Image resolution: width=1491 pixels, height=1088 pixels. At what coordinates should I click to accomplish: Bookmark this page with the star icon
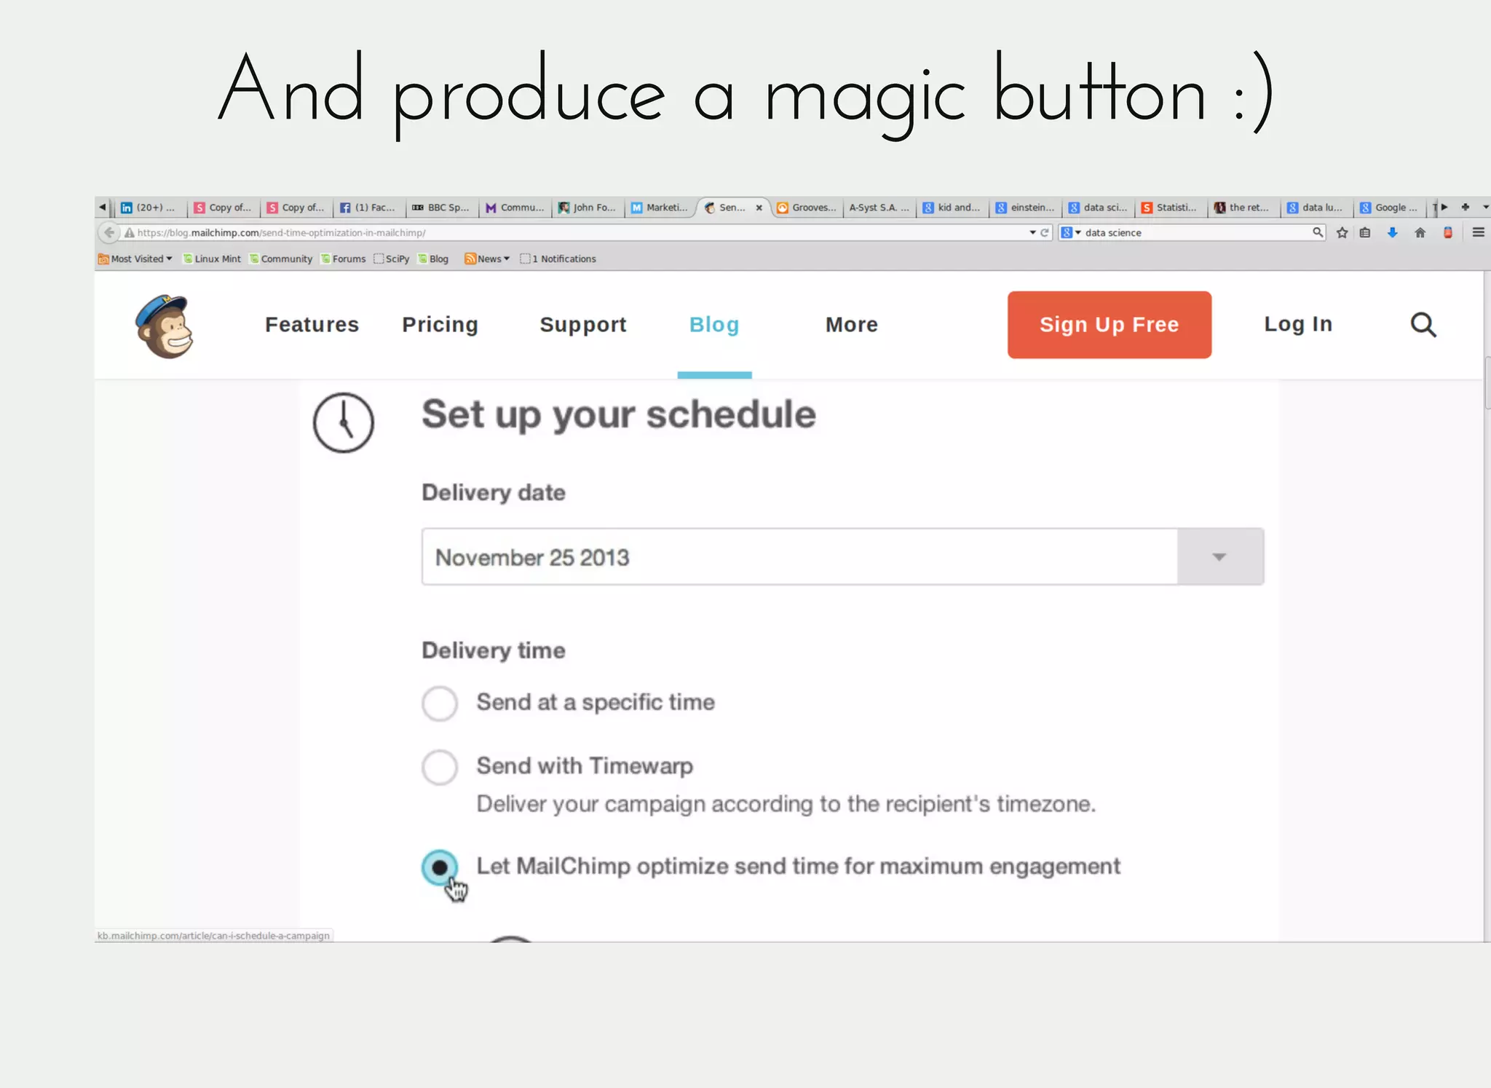tap(1342, 232)
